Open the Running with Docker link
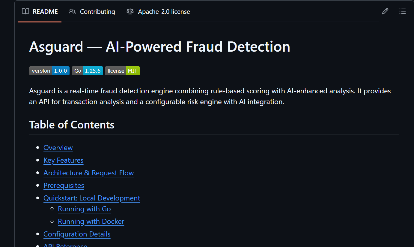 [91, 221]
